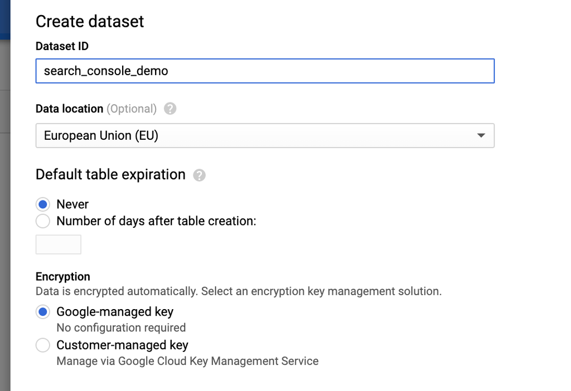Choose the Google-managed key radio button
Image resolution: width=571 pixels, height=391 pixels.
pyautogui.click(x=43, y=312)
